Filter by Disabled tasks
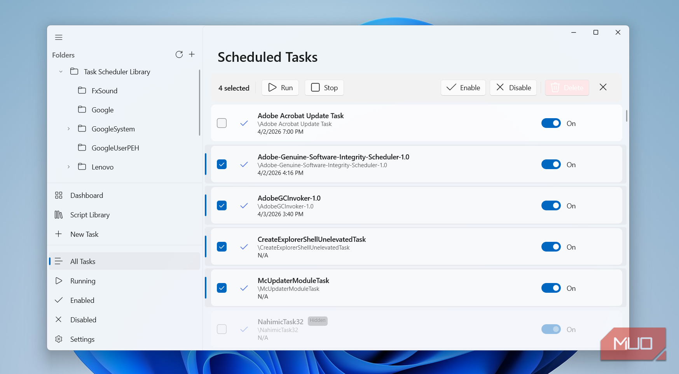 (x=124, y=320)
